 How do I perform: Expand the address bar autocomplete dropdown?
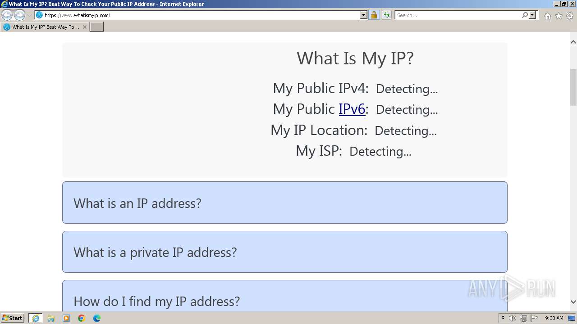[x=364, y=15]
